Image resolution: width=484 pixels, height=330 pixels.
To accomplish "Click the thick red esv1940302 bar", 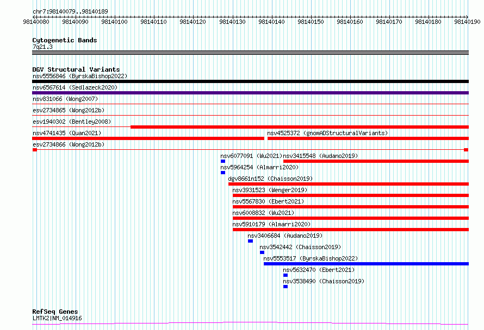I will click(300, 127).
